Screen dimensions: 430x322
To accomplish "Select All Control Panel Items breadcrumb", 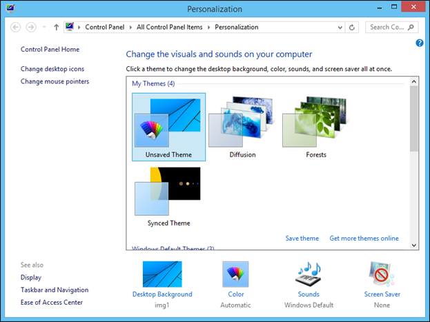I will tap(170, 27).
